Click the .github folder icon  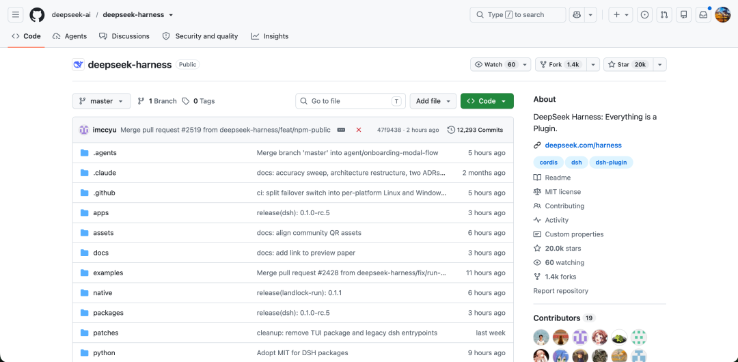[85, 193]
